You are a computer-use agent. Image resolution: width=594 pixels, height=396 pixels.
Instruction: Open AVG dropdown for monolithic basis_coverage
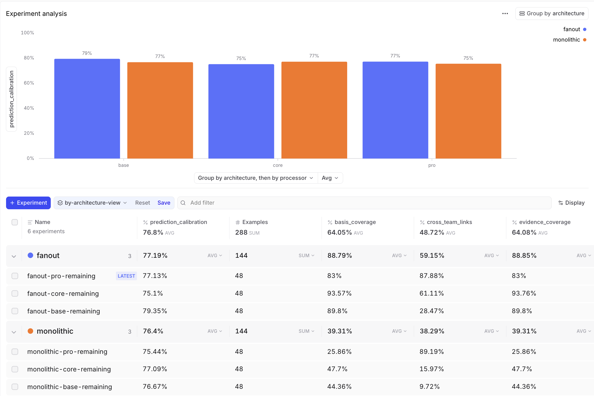tap(399, 331)
